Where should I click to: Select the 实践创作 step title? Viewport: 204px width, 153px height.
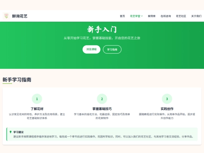click(167, 109)
